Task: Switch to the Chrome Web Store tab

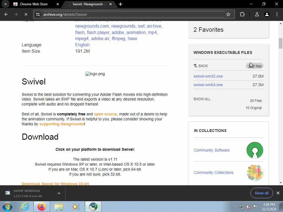Action: [33, 4]
